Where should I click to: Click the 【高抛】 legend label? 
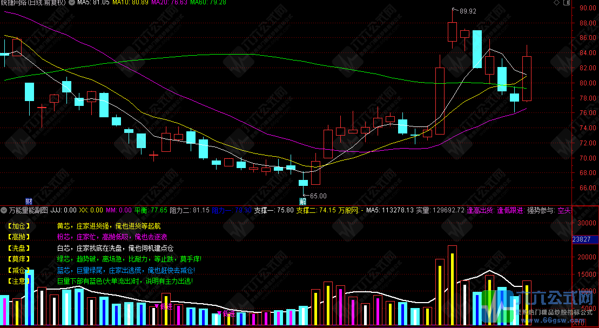pyautogui.click(x=18, y=237)
